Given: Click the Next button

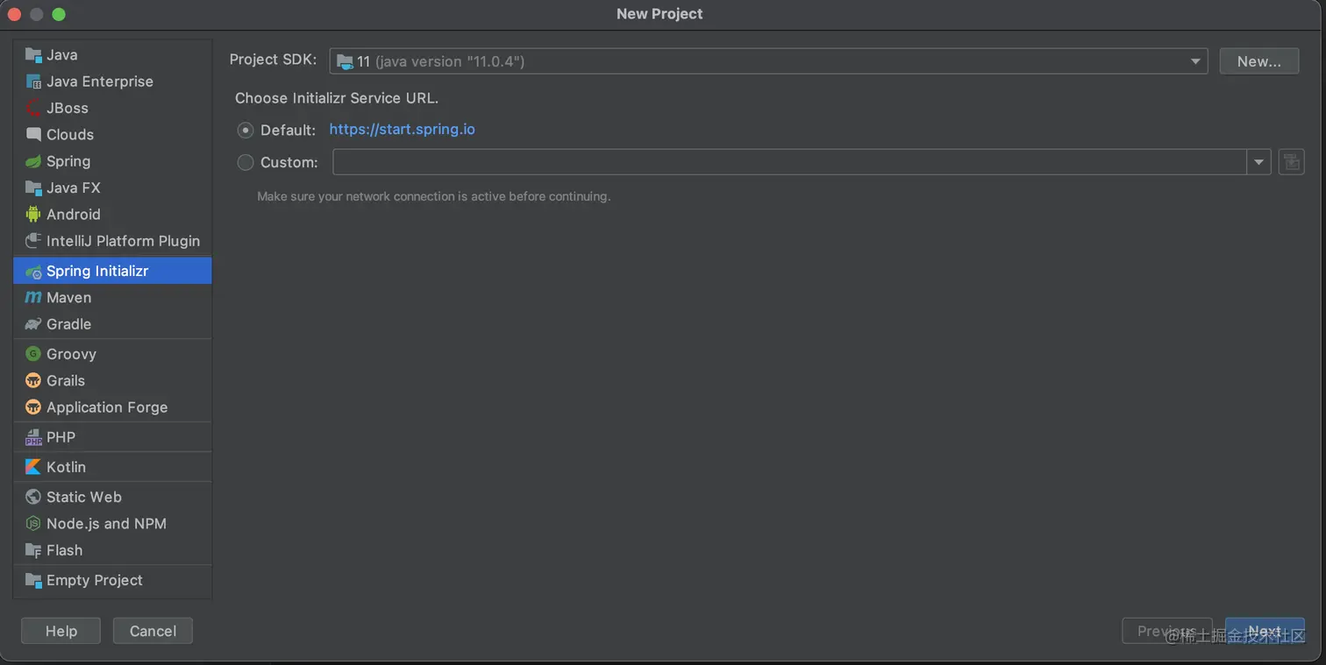Looking at the screenshot, I should (x=1265, y=631).
